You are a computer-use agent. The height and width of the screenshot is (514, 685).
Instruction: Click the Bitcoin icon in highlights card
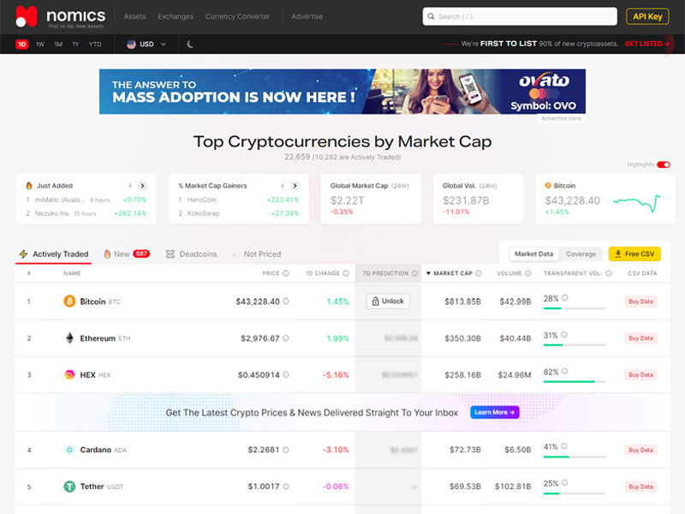coord(548,185)
